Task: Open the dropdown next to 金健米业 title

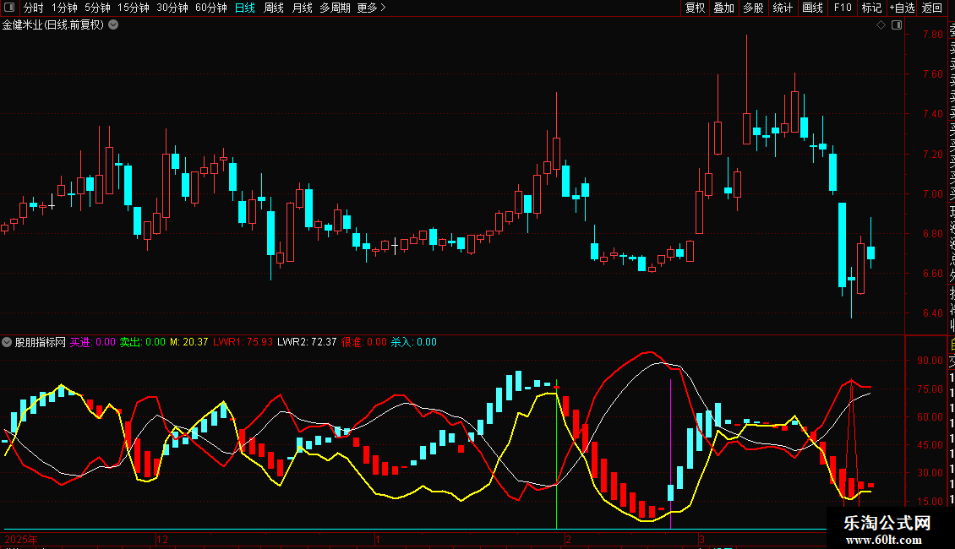Action: point(113,25)
